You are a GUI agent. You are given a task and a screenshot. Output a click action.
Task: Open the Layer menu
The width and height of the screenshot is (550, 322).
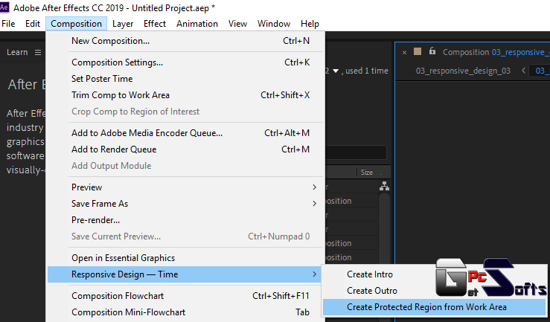click(122, 24)
